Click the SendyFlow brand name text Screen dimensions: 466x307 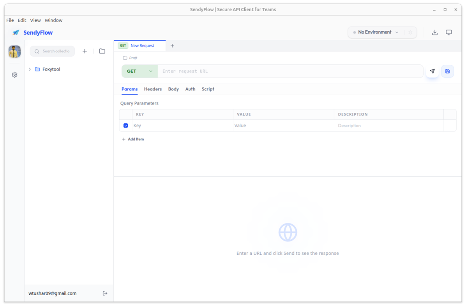coord(38,32)
